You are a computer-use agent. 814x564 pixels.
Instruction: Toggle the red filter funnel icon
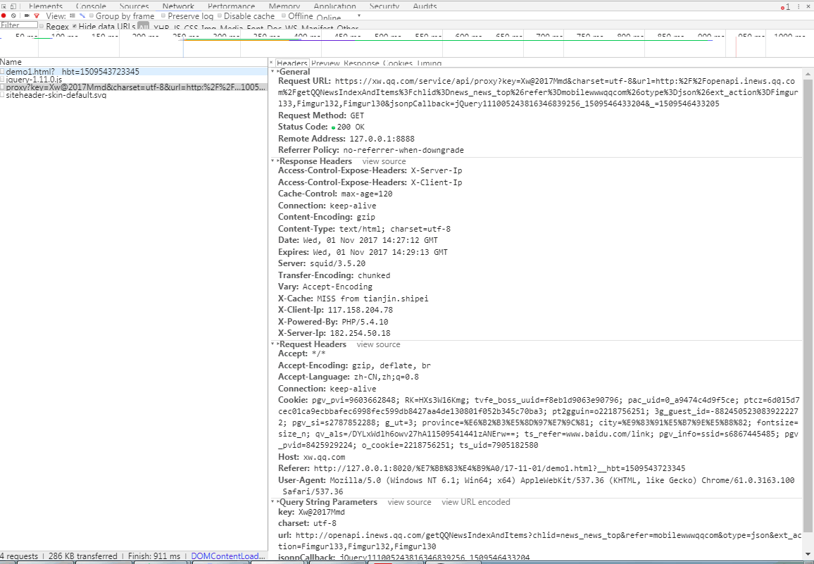(37, 15)
